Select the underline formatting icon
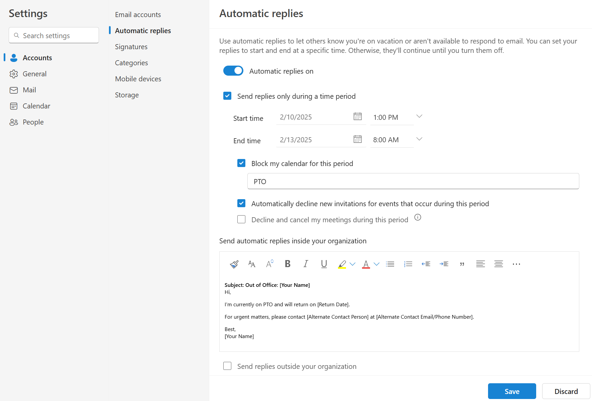 pos(324,264)
